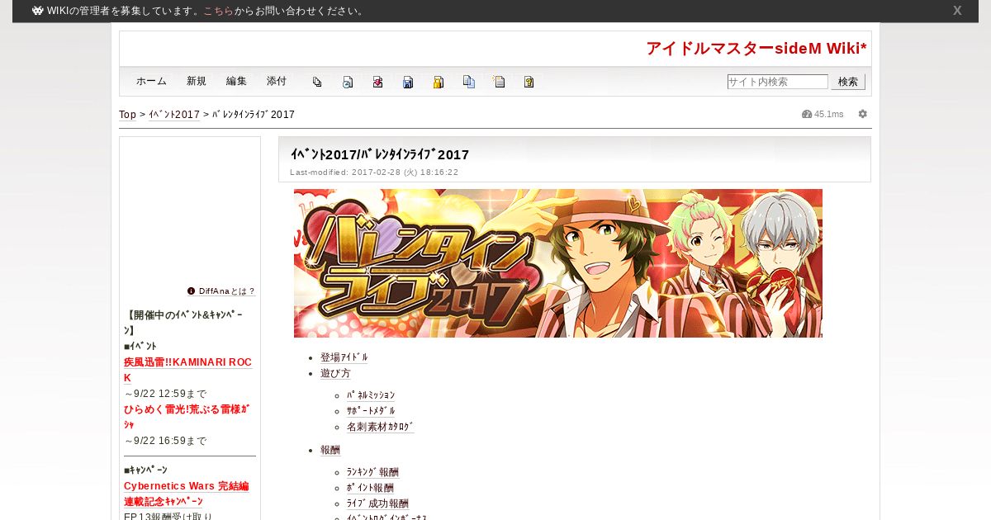Jump to ﾊﾟﾈﾙﾐｯｼｮﾝ subsection
This screenshot has height=520, width=991.
pos(371,395)
